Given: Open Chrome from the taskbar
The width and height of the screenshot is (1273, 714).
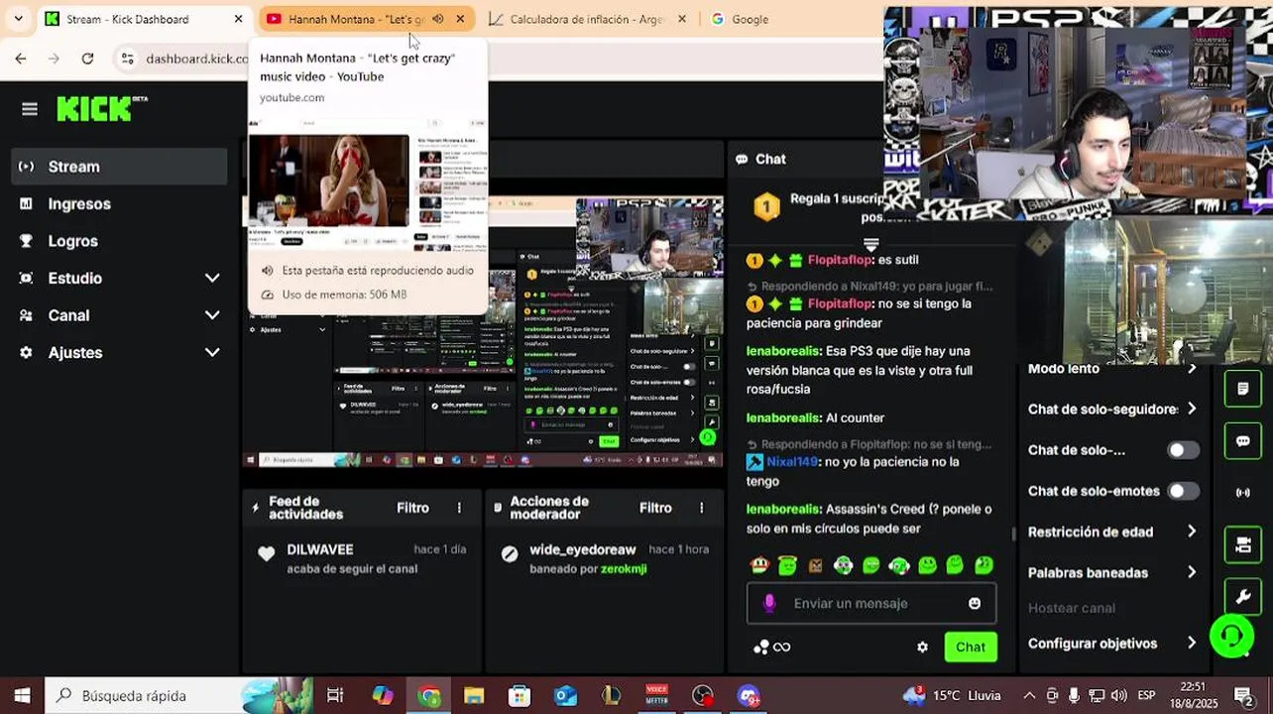Looking at the screenshot, I should (x=428, y=695).
